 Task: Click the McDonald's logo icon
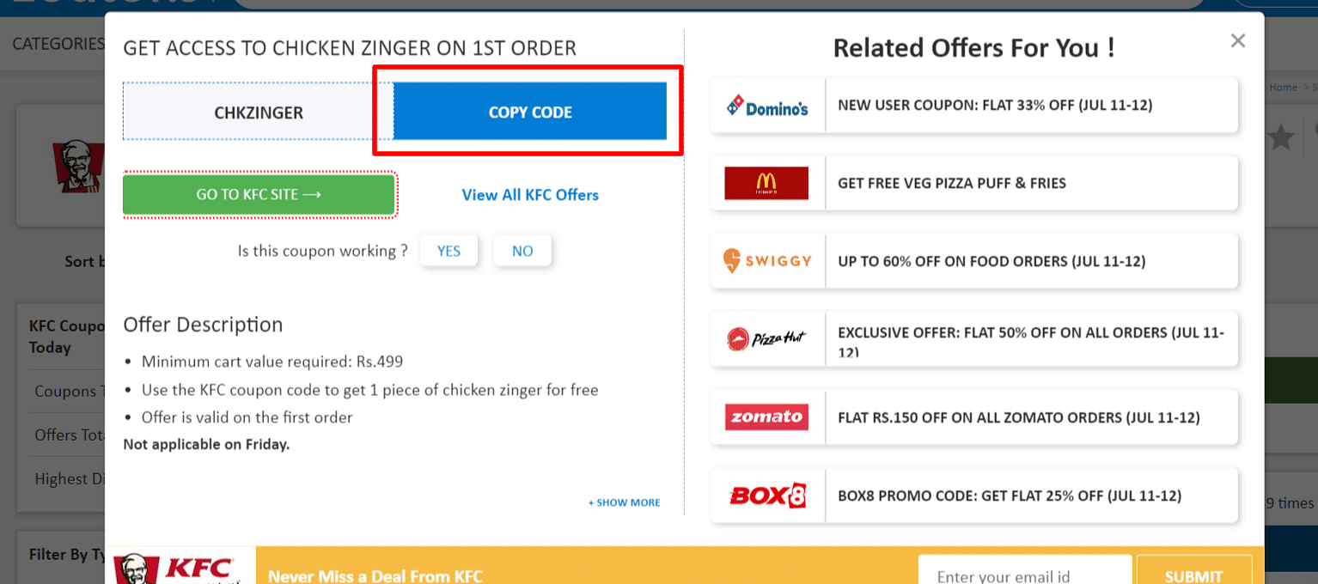click(x=766, y=183)
